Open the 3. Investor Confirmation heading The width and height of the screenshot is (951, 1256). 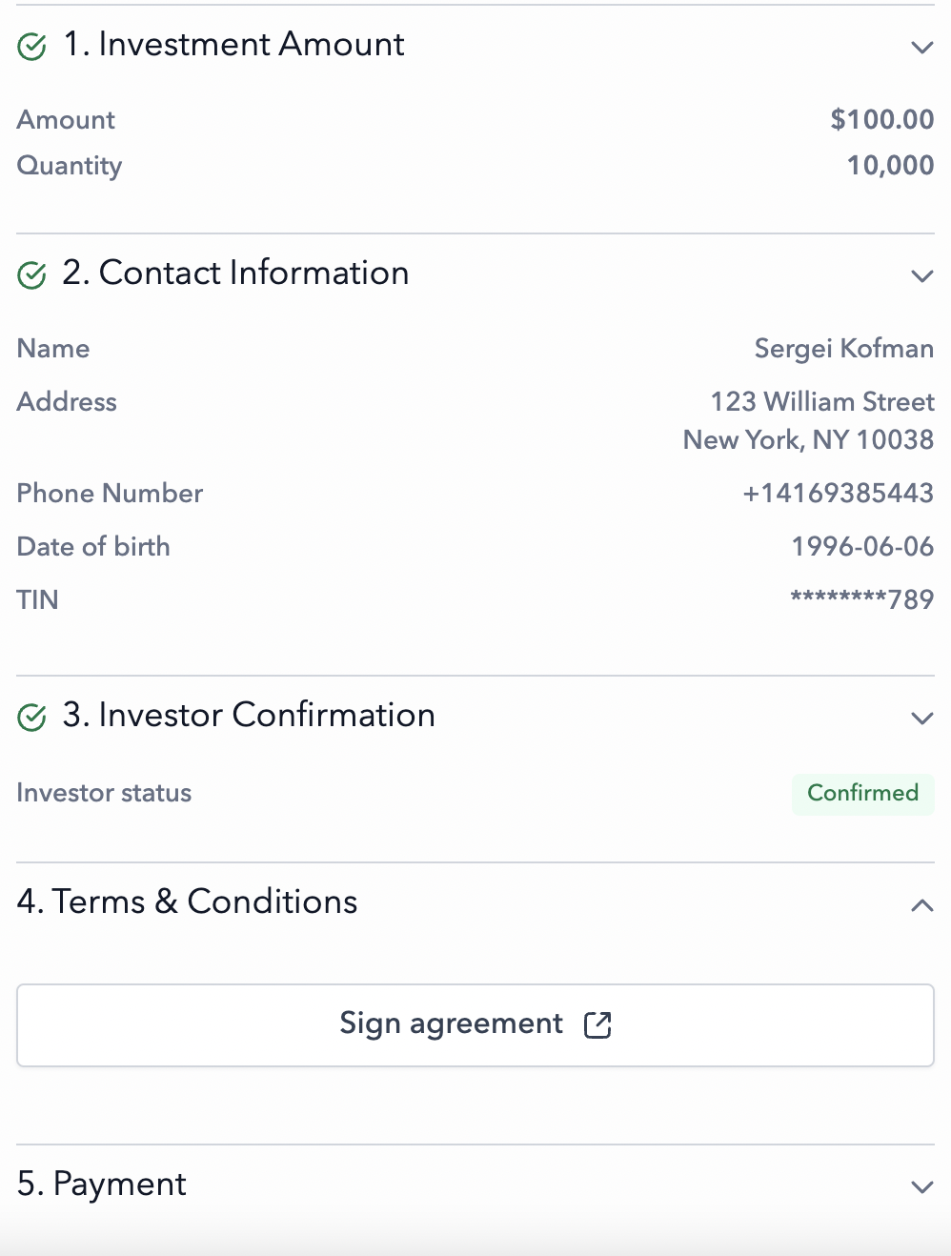(x=248, y=716)
